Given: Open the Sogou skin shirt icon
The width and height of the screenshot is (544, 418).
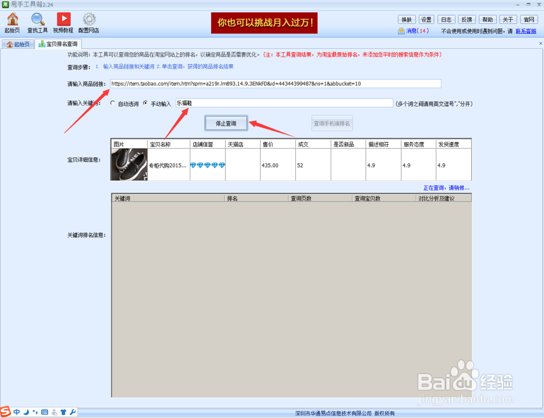Looking at the screenshot, I should 64,413.
